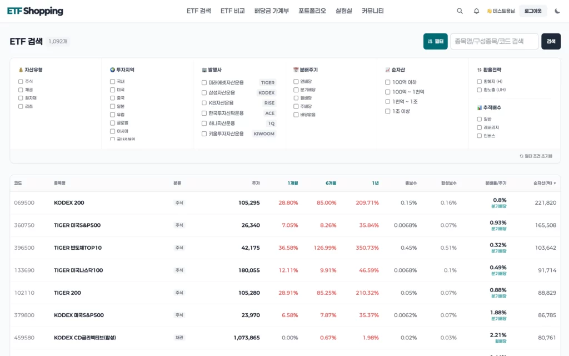
Task: Click the 추적배수 bar chart icon
Action: (480, 107)
